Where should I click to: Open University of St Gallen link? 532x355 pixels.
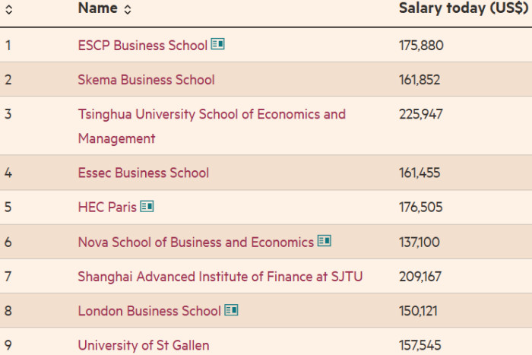(x=144, y=345)
